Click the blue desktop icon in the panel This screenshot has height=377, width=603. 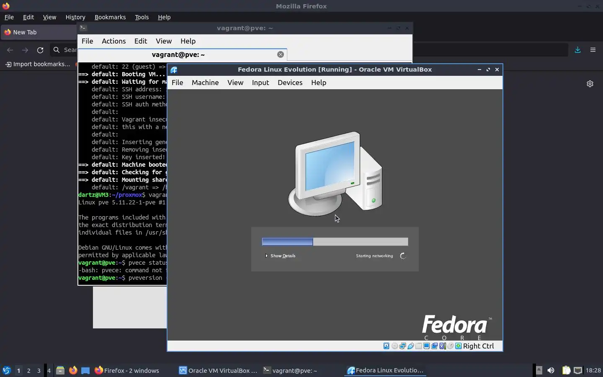pyautogui.click(x=85, y=370)
